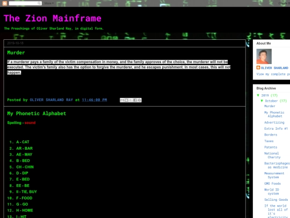Click the 'II - TIE, BUY' list item
The image size is (290, 218).
tap(26, 192)
